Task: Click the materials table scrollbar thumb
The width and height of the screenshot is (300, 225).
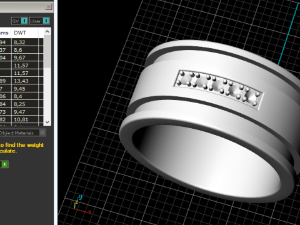Action: tap(47, 51)
